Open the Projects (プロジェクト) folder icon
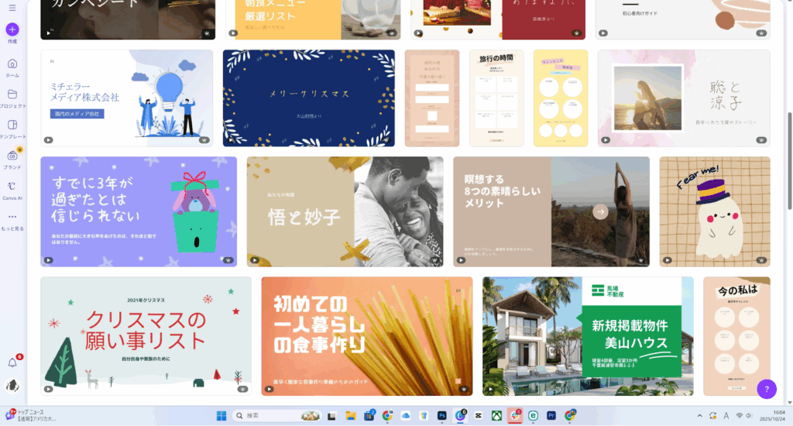 [12, 94]
